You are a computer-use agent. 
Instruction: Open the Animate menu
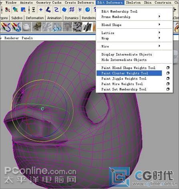pos(26,2)
